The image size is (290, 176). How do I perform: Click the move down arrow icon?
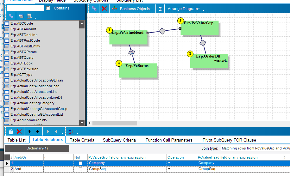tap(37, 131)
